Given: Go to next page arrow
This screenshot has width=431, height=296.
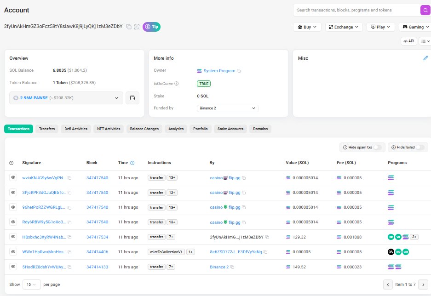Looking at the screenshot, I should click(x=423, y=285).
